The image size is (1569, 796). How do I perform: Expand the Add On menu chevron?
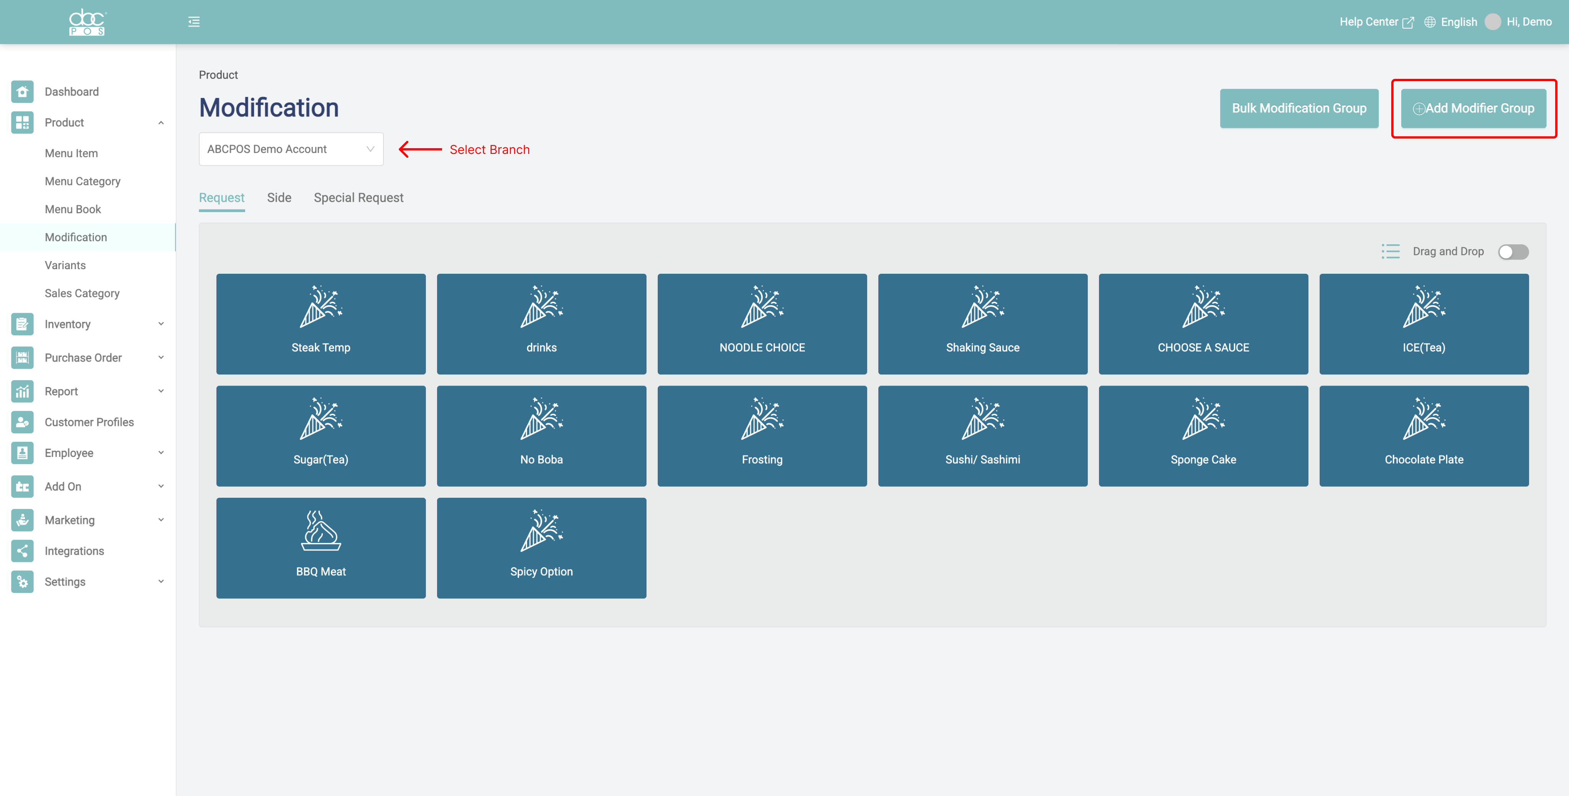pyautogui.click(x=161, y=486)
